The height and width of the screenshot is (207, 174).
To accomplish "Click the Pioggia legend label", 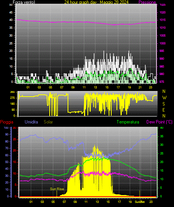I will coord(7,122).
